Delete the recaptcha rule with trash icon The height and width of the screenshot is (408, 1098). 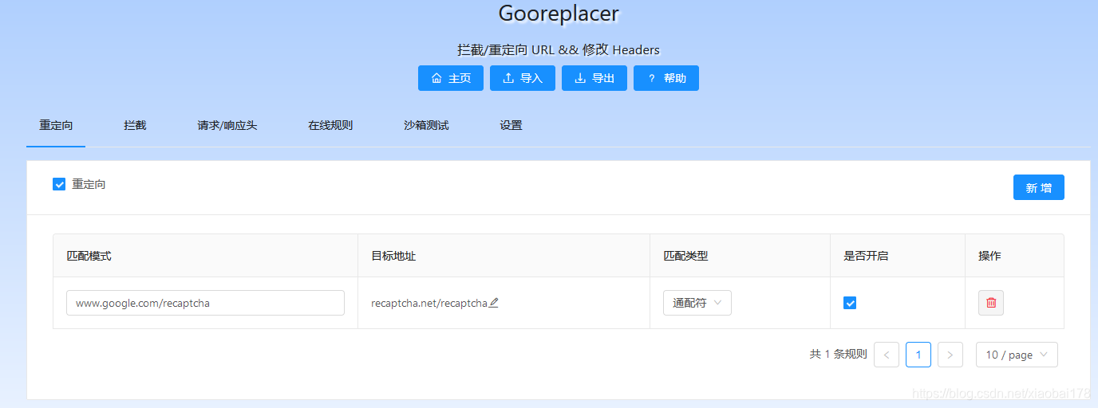(991, 303)
